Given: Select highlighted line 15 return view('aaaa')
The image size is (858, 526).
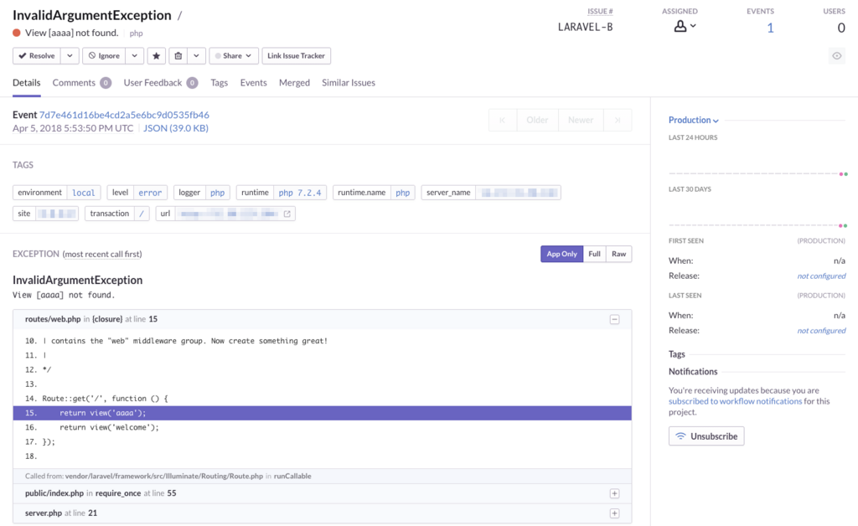Looking at the screenshot, I should 323,414.
